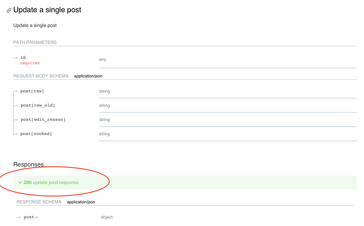Click the 'object' type next to post

(x=107, y=217)
